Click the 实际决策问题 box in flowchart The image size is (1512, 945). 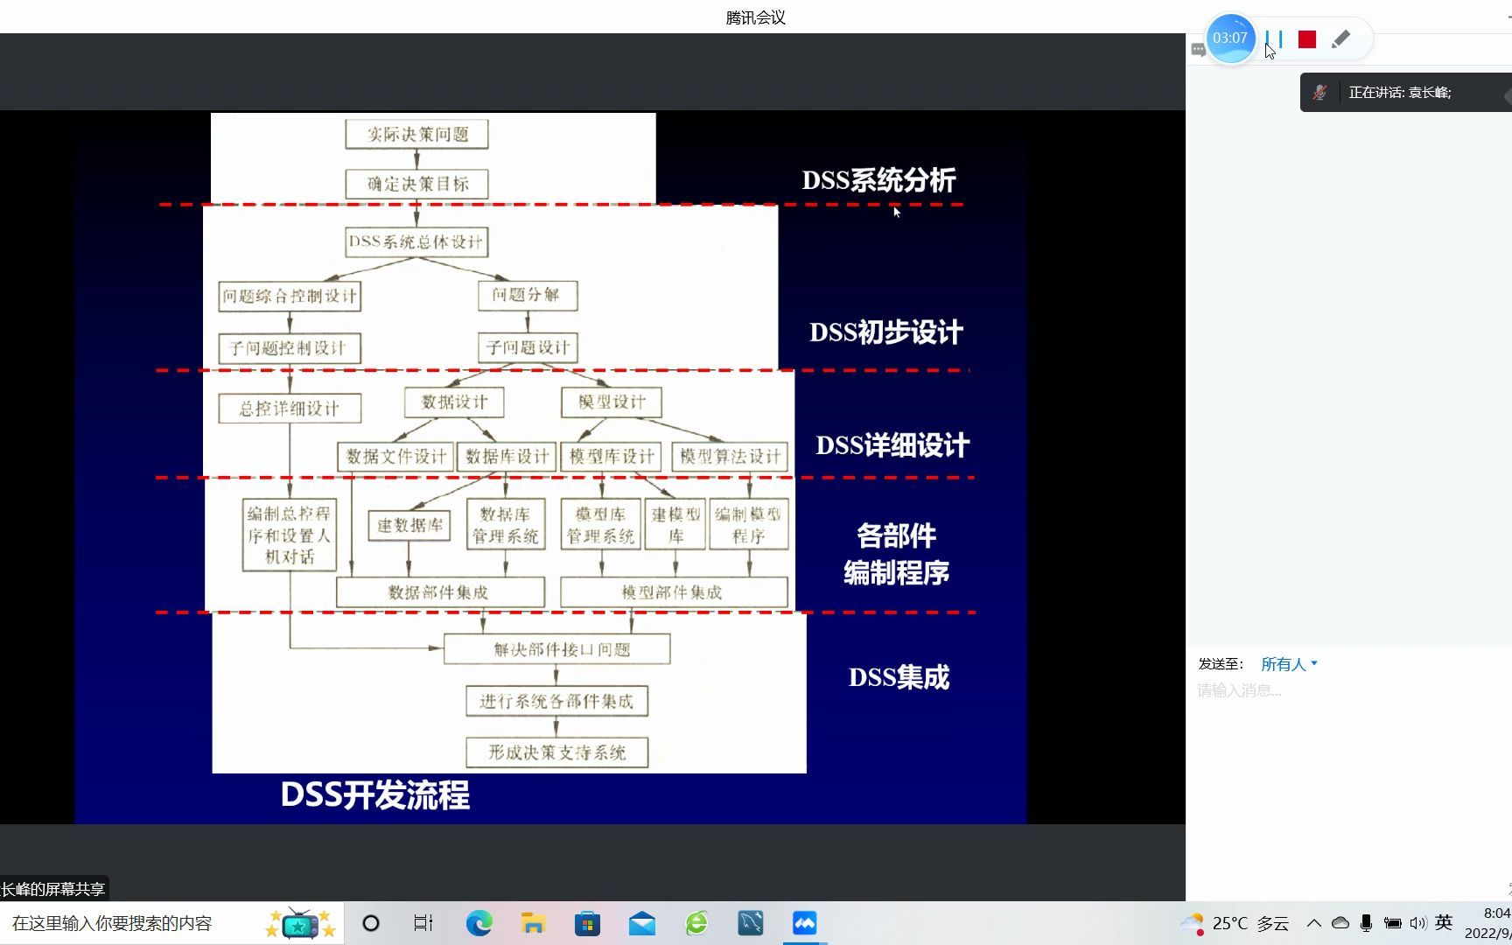416,134
